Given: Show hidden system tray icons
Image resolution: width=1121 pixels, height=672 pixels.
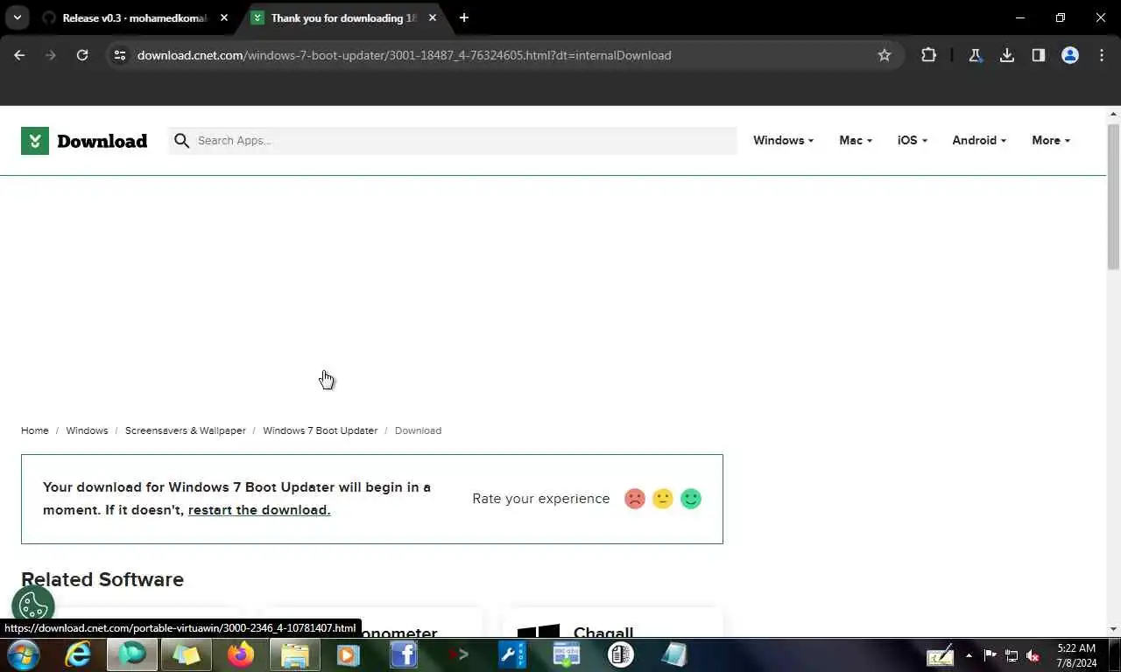Looking at the screenshot, I should [969, 654].
